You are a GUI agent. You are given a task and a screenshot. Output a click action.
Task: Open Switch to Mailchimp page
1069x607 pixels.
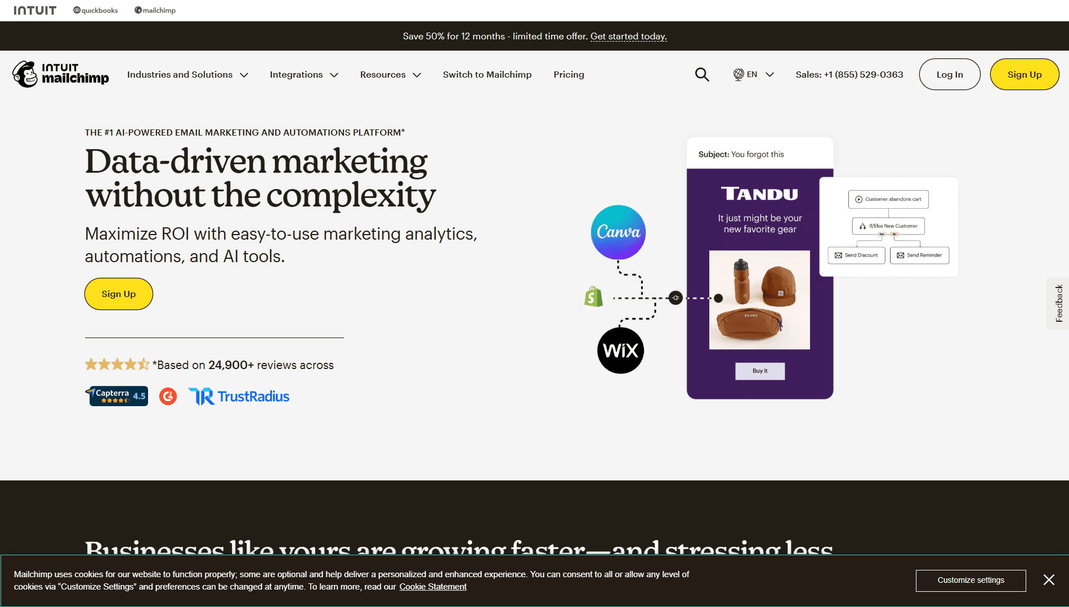click(x=487, y=74)
